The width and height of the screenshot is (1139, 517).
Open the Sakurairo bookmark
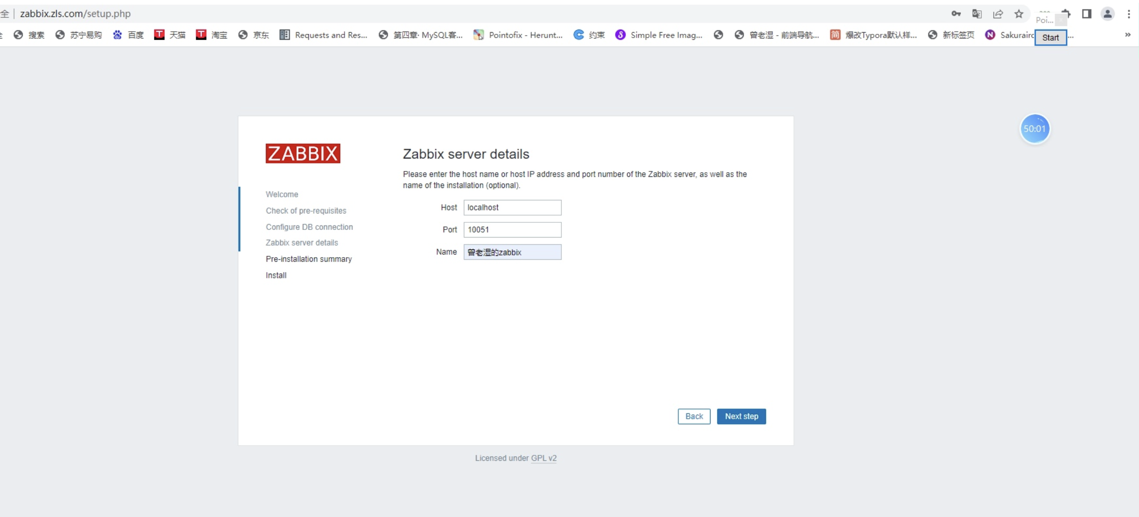(1010, 35)
